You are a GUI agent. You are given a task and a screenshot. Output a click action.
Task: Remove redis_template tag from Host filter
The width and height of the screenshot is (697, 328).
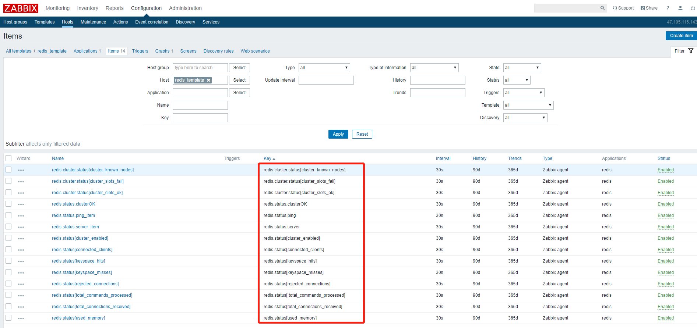208,80
